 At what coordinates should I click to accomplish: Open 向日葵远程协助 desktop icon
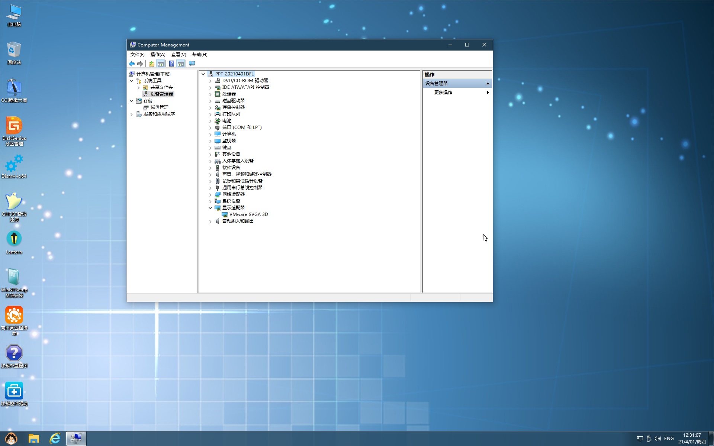[x=14, y=321]
